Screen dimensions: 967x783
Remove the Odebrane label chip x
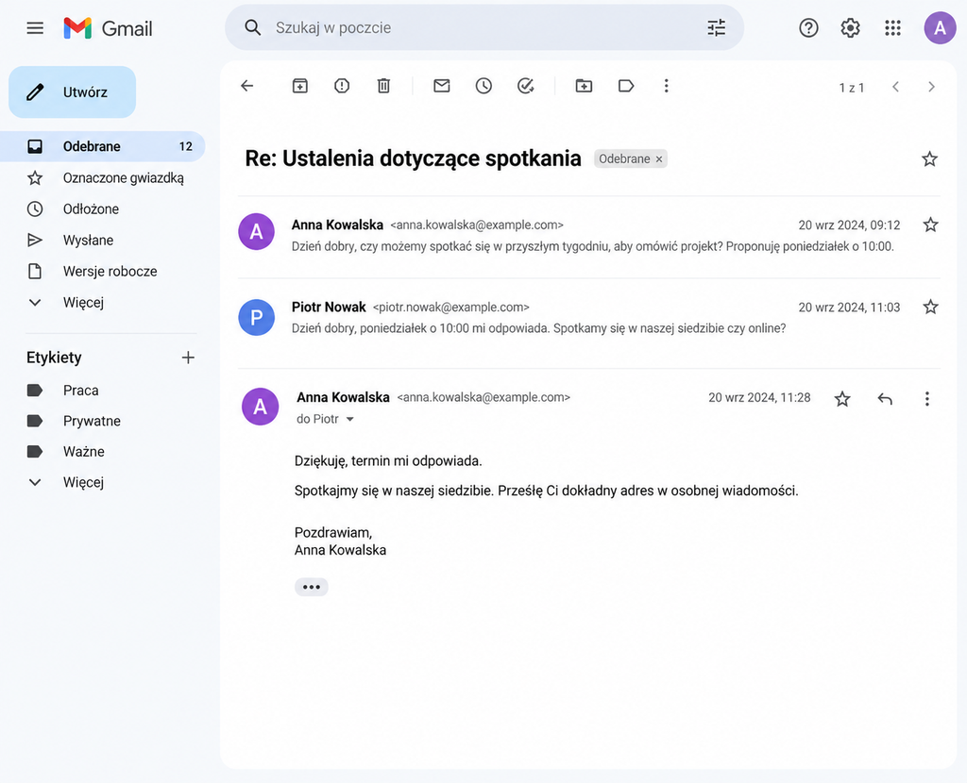coord(658,158)
